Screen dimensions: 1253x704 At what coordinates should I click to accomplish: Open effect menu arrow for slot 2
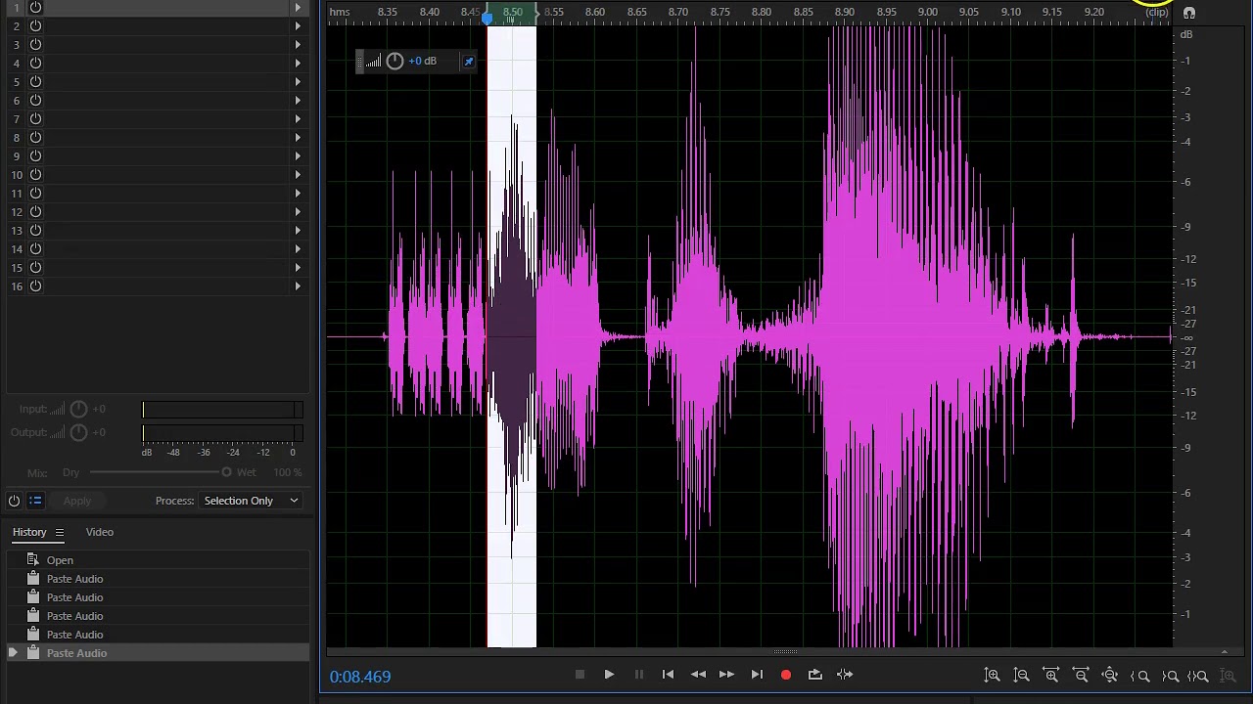click(x=298, y=25)
